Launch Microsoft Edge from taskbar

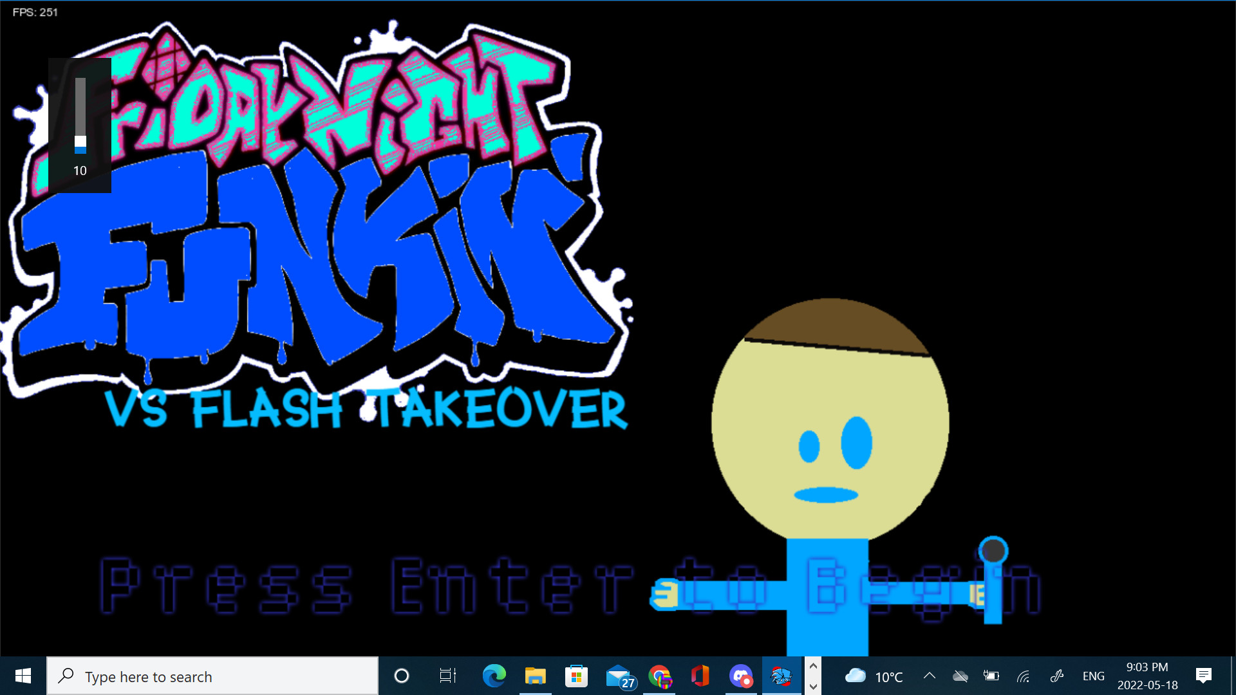coord(494,676)
